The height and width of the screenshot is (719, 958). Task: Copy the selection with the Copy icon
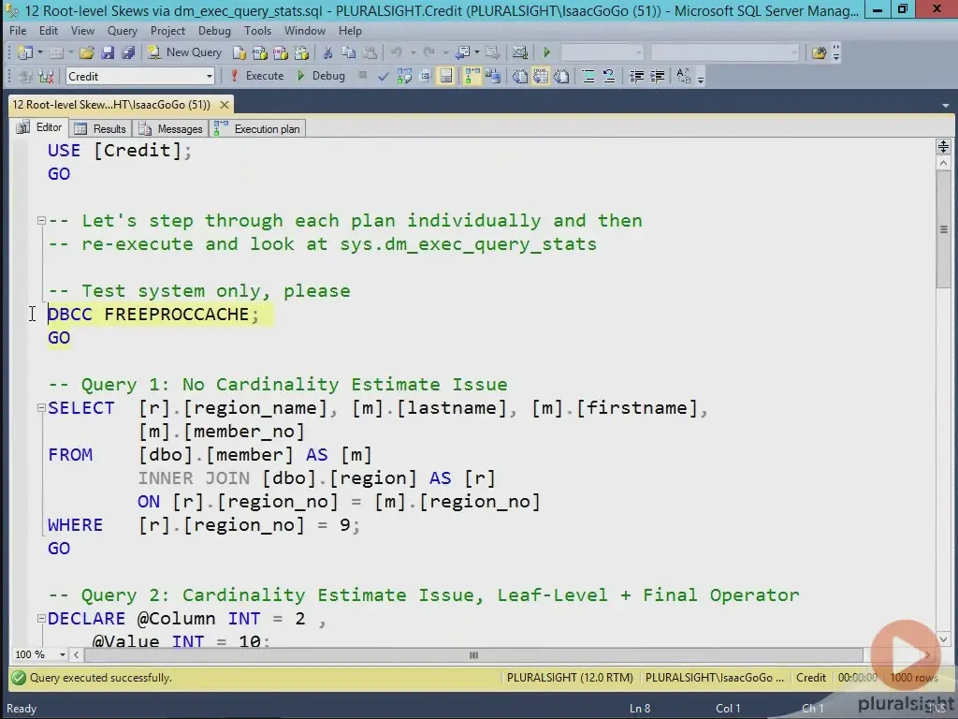[348, 52]
